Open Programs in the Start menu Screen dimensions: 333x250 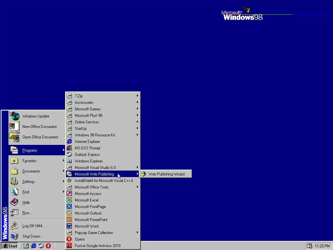pos(37,150)
